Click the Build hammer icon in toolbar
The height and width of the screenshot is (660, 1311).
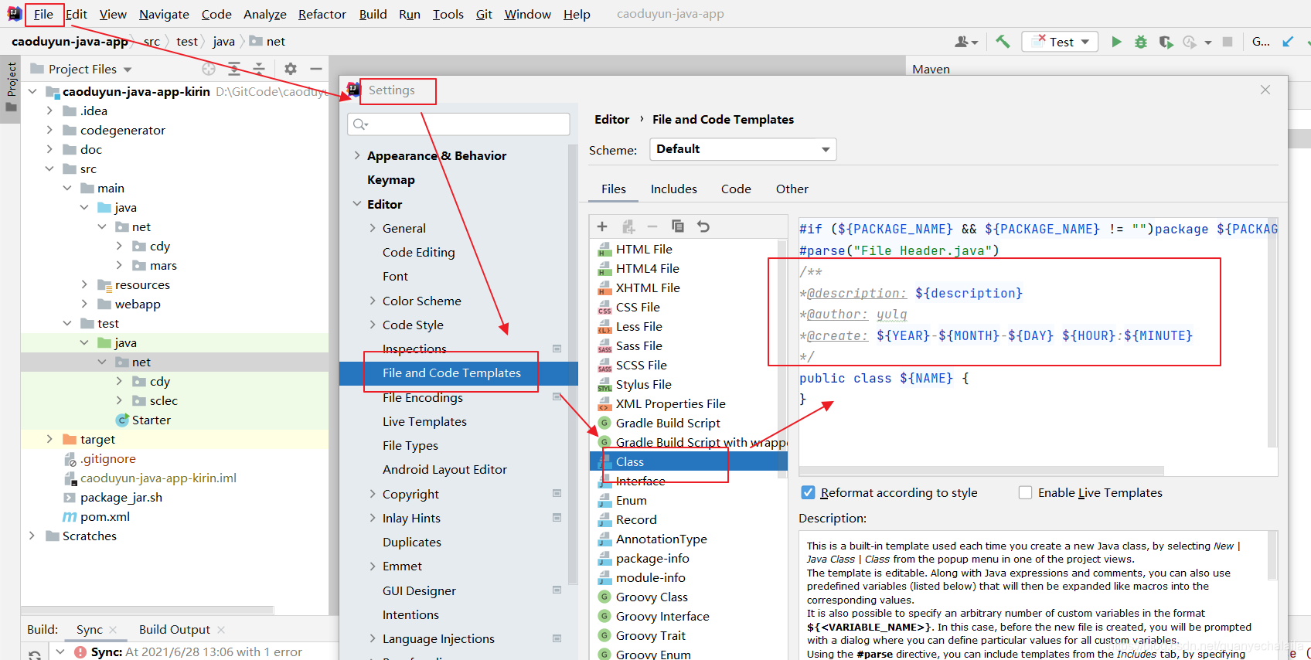click(x=1003, y=42)
